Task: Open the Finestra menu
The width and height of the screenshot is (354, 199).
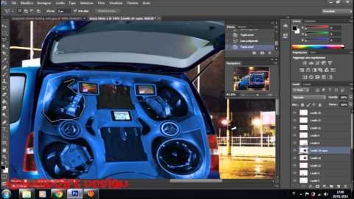Action: click(x=133, y=3)
